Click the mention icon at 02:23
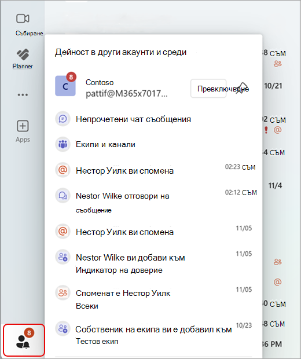 click(x=63, y=170)
